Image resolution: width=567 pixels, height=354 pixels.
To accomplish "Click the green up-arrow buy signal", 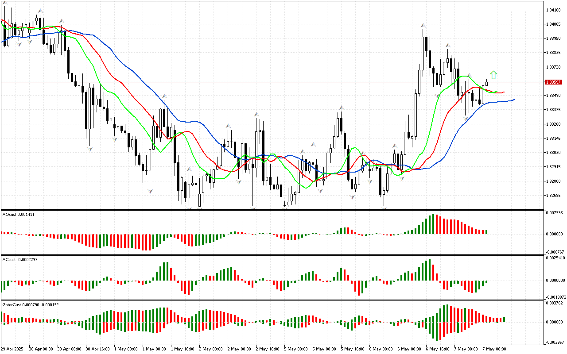I will (493, 75).
